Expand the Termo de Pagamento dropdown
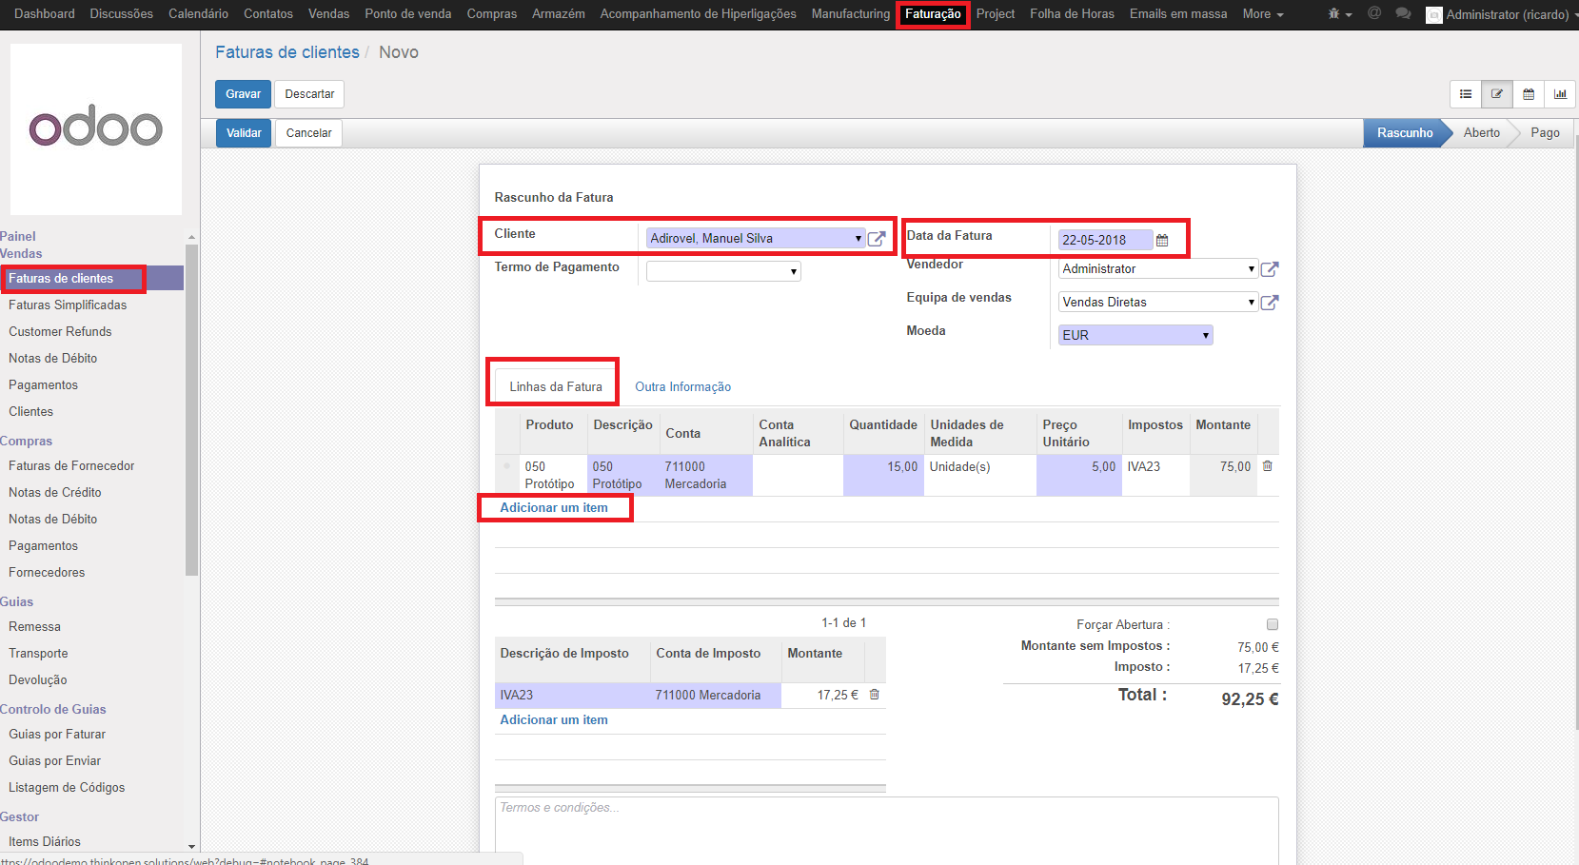1579x865 pixels. pyautogui.click(x=723, y=272)
